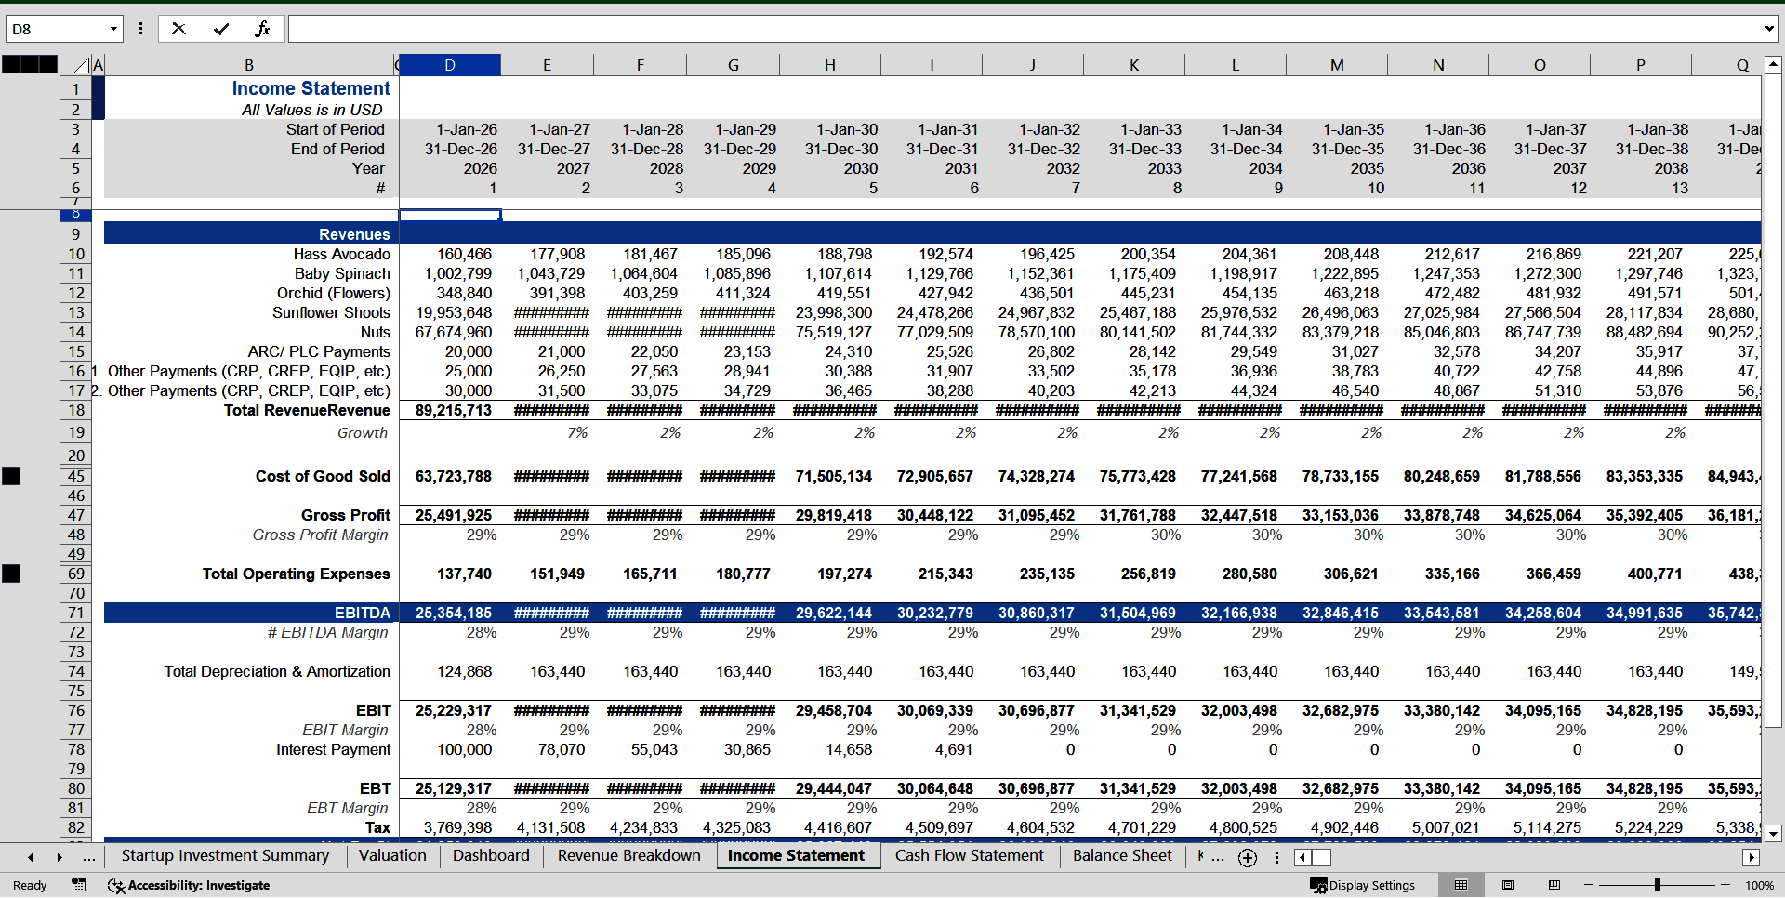Switch to Page Layout view icon

[x=1508, y=884]
